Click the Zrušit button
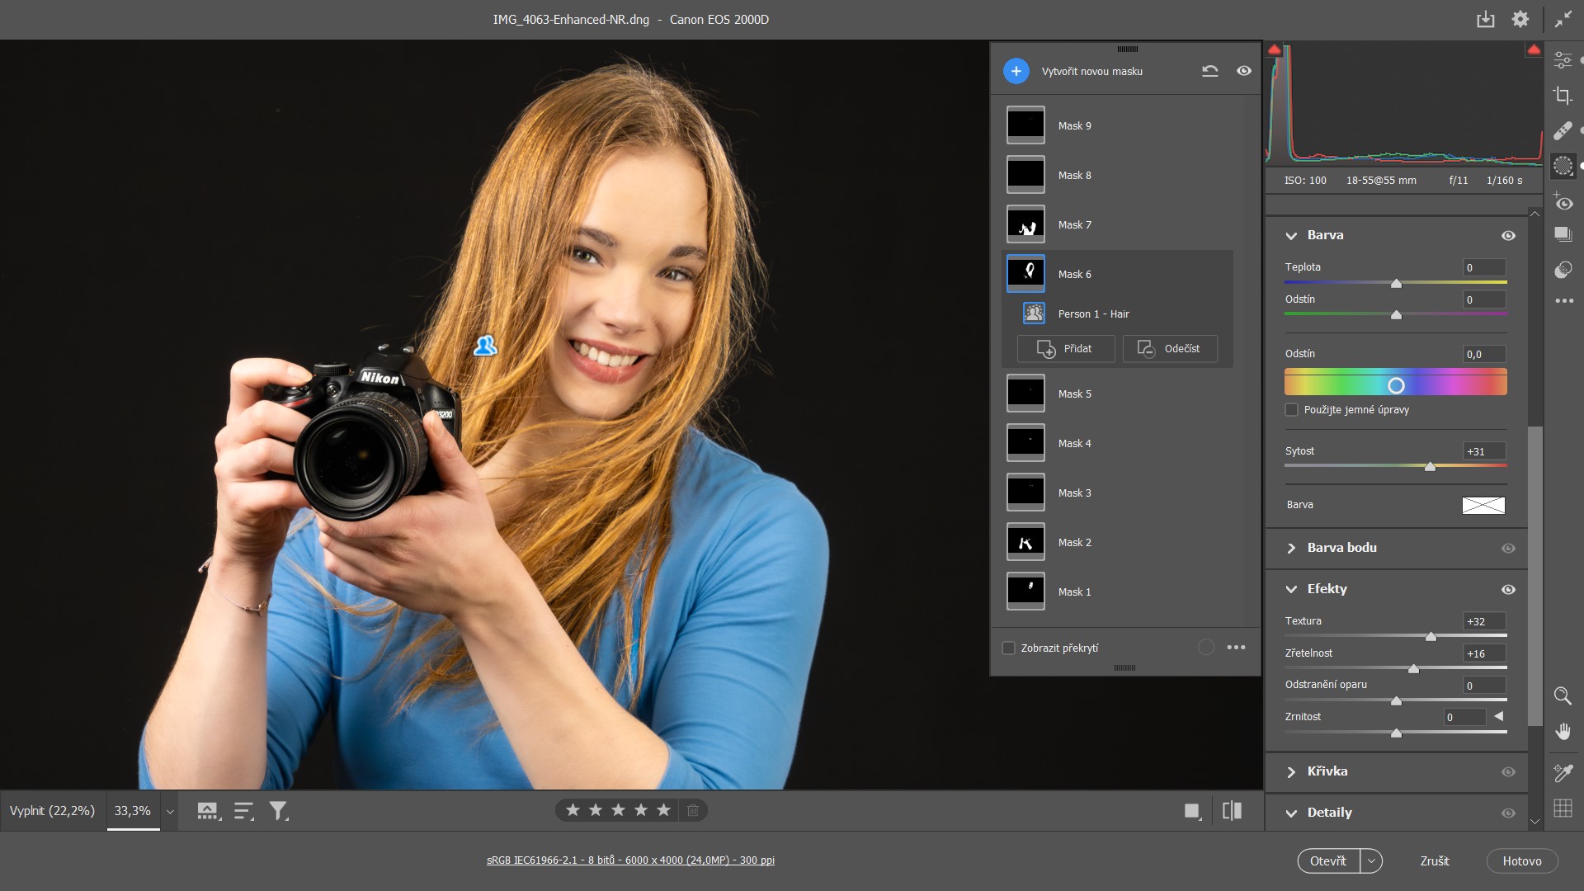The image size is (1584, 891). click(x=1435, y=861)
